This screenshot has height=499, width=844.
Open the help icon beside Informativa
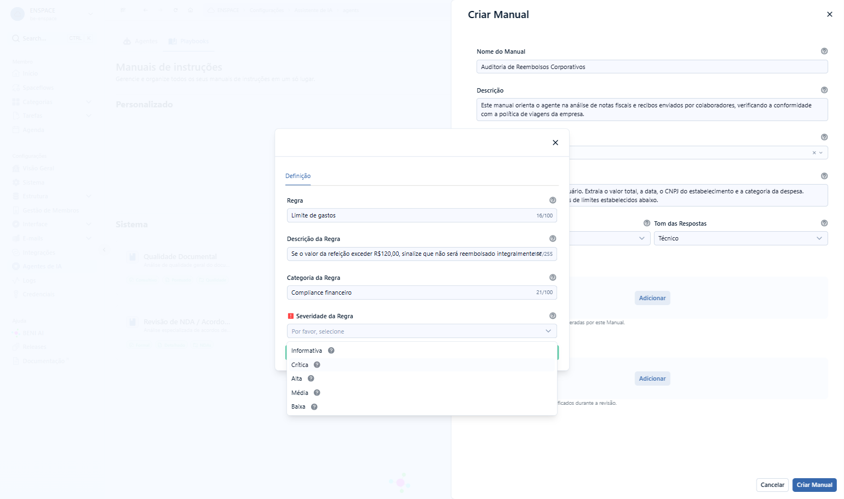coord(331,351)
